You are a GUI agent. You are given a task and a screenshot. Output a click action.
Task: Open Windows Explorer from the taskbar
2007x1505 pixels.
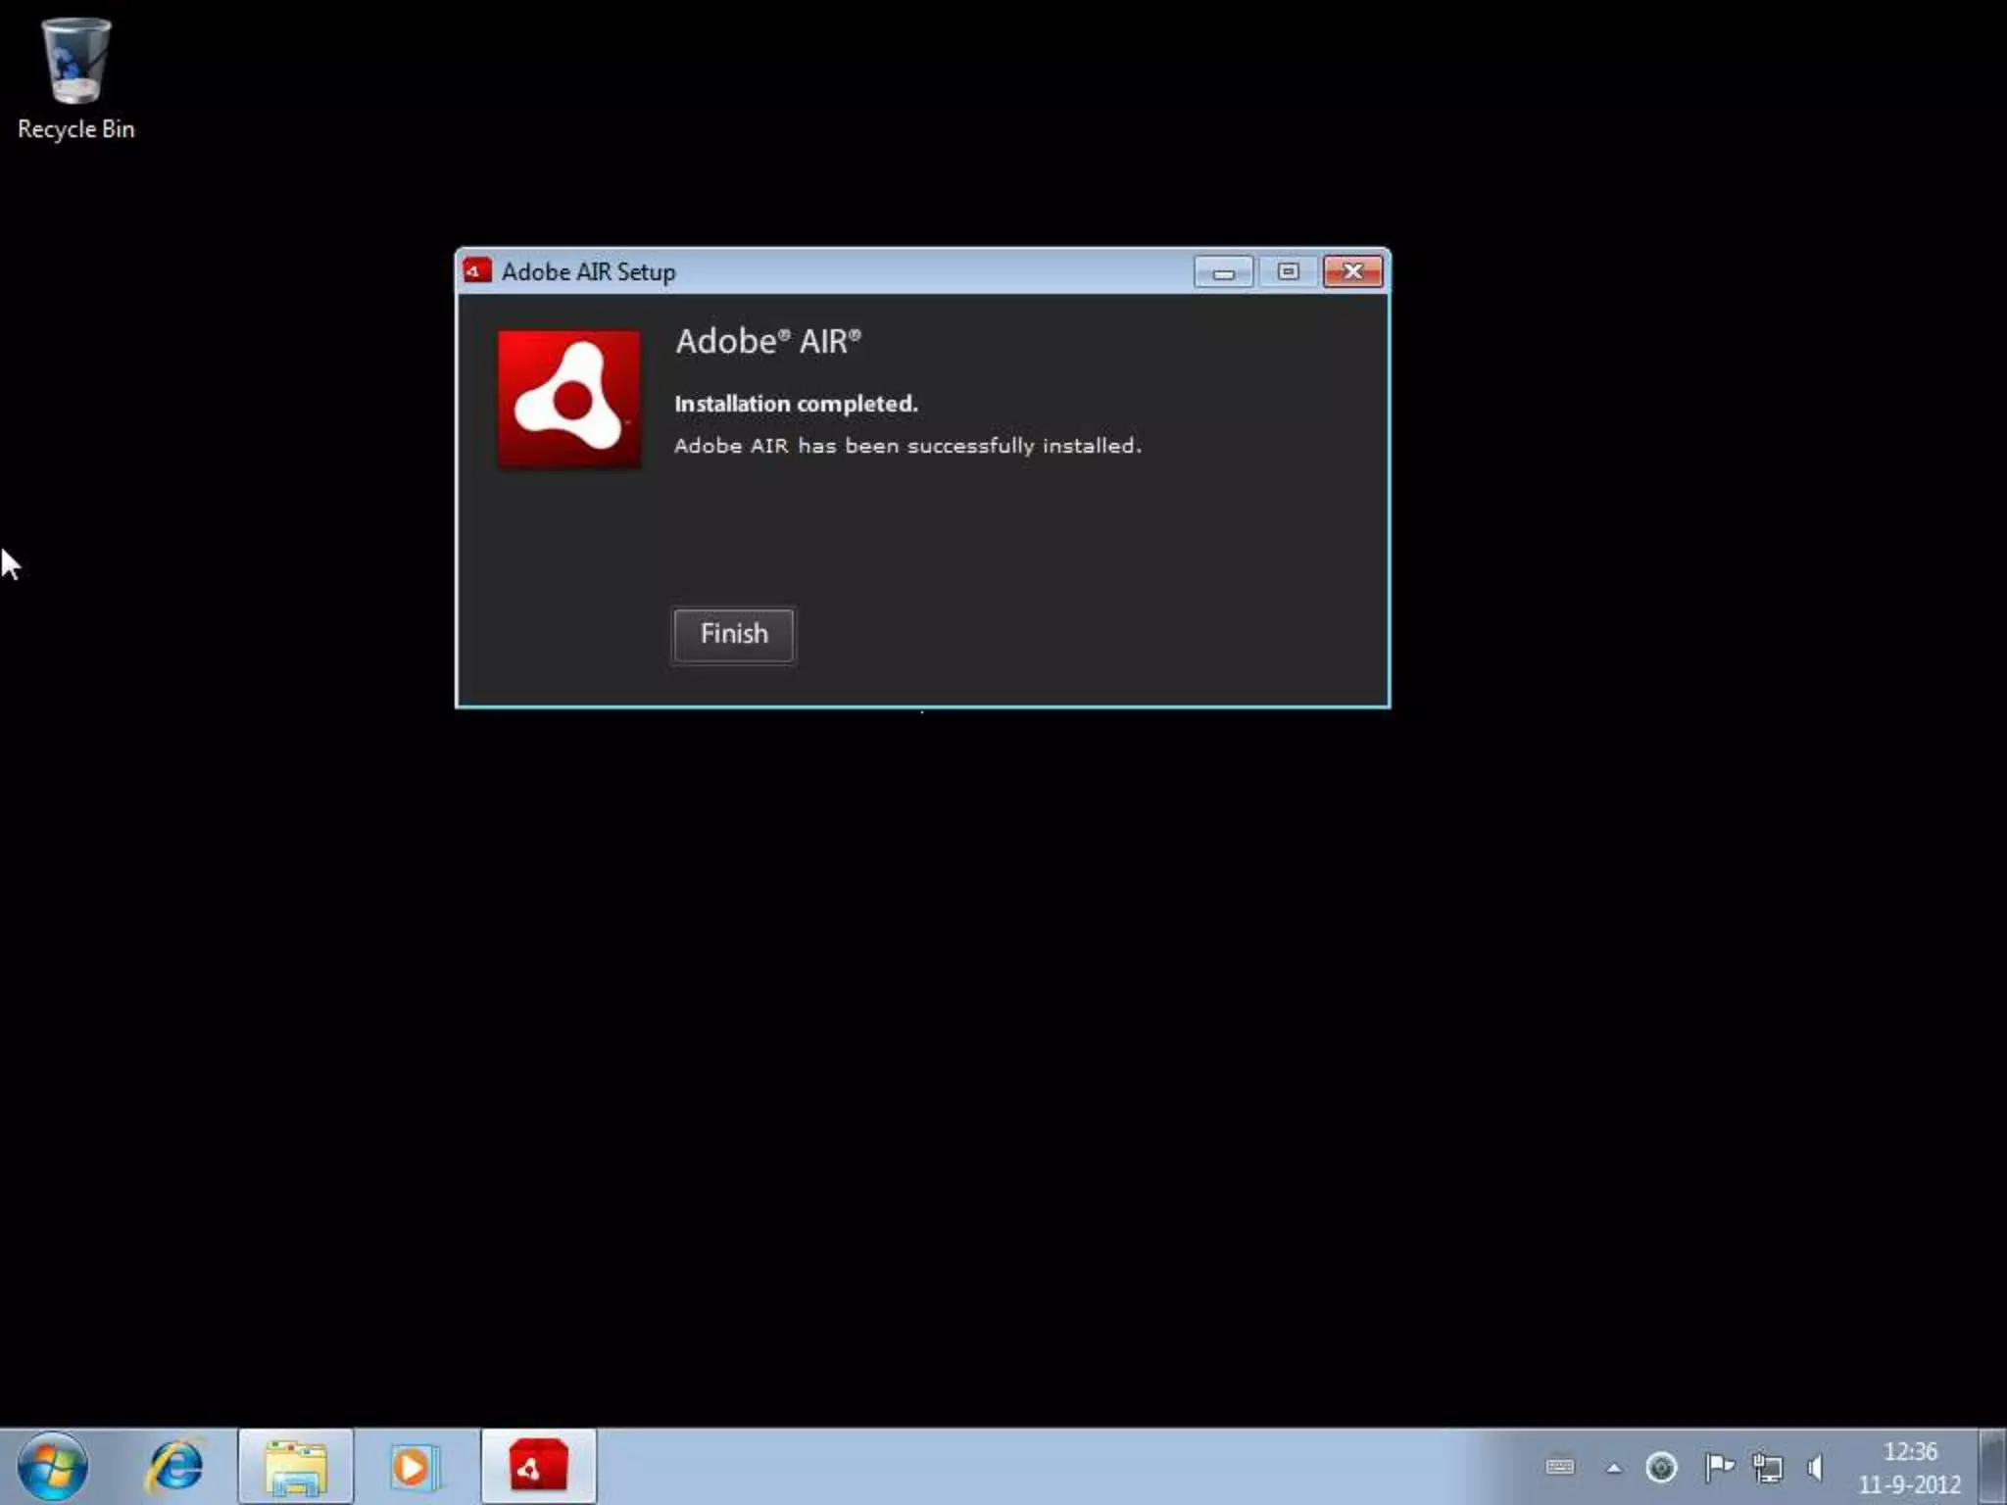[x=295, y=1467]
